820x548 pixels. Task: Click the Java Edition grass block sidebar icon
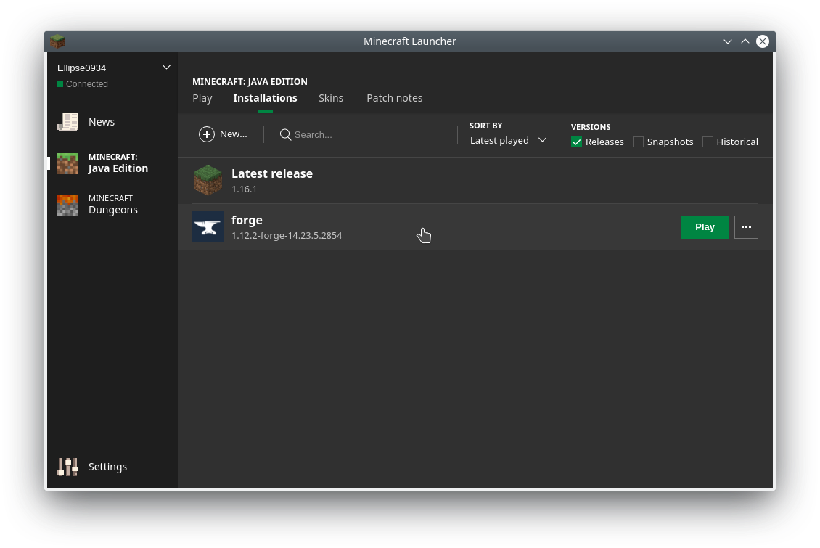68,163
